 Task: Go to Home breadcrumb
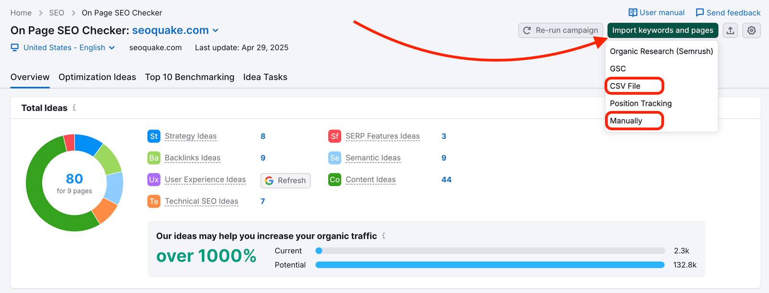[x=21, y=13]
